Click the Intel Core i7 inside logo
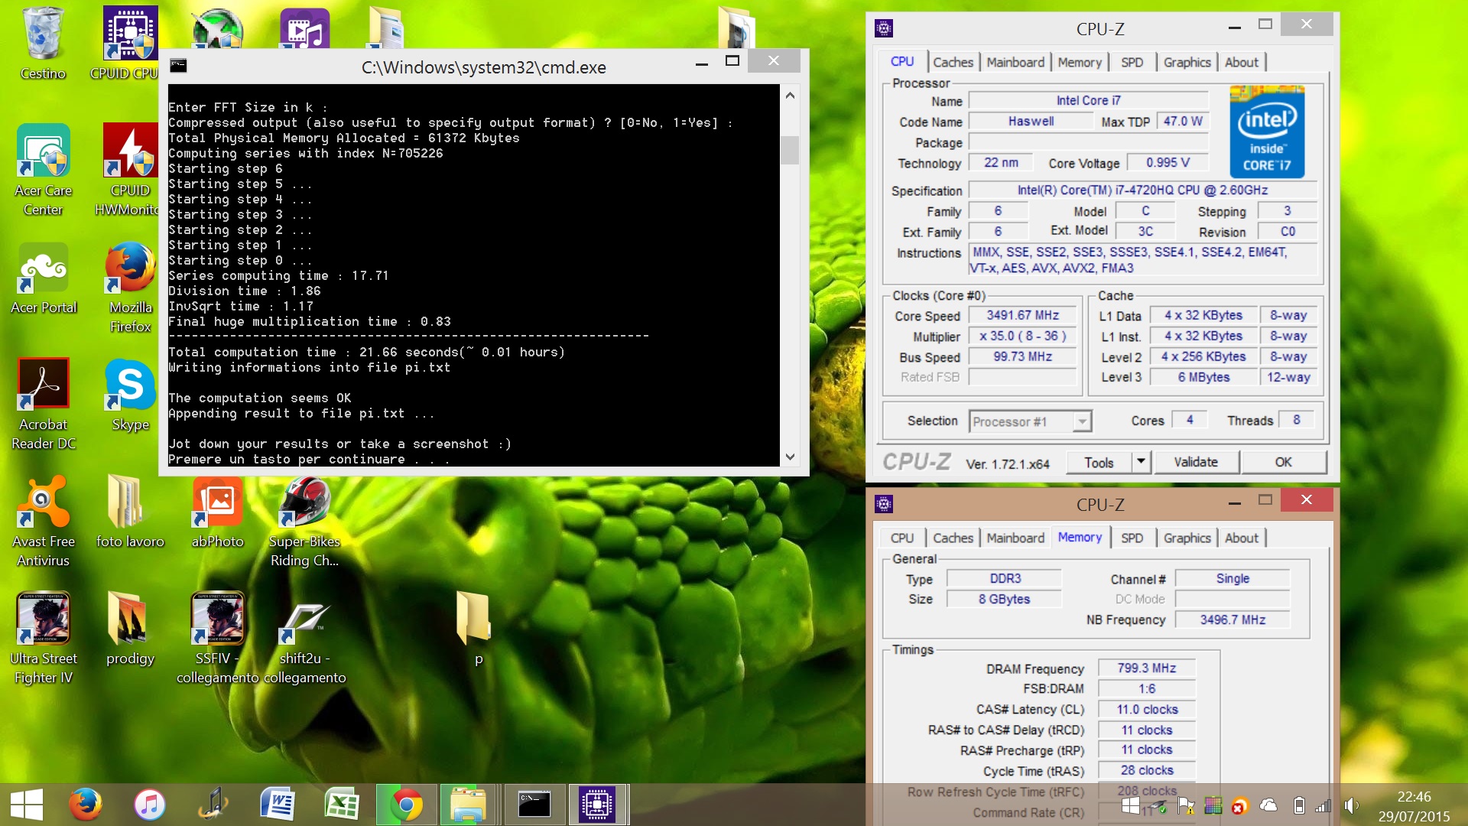Viewport: 1468px width, 826px height. point(1266,132)
